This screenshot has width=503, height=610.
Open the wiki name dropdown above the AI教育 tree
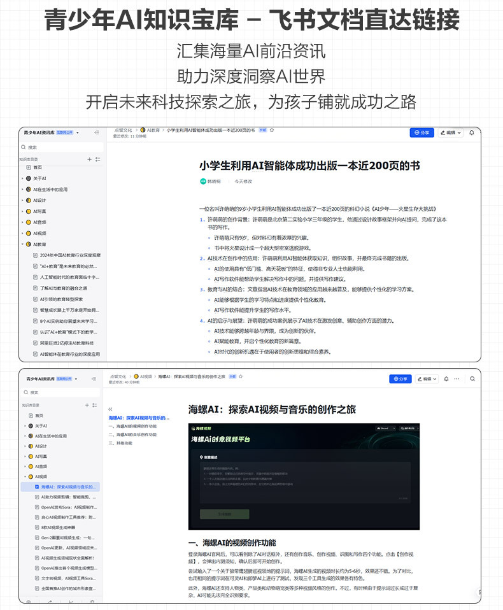click(x=78, y=132)
